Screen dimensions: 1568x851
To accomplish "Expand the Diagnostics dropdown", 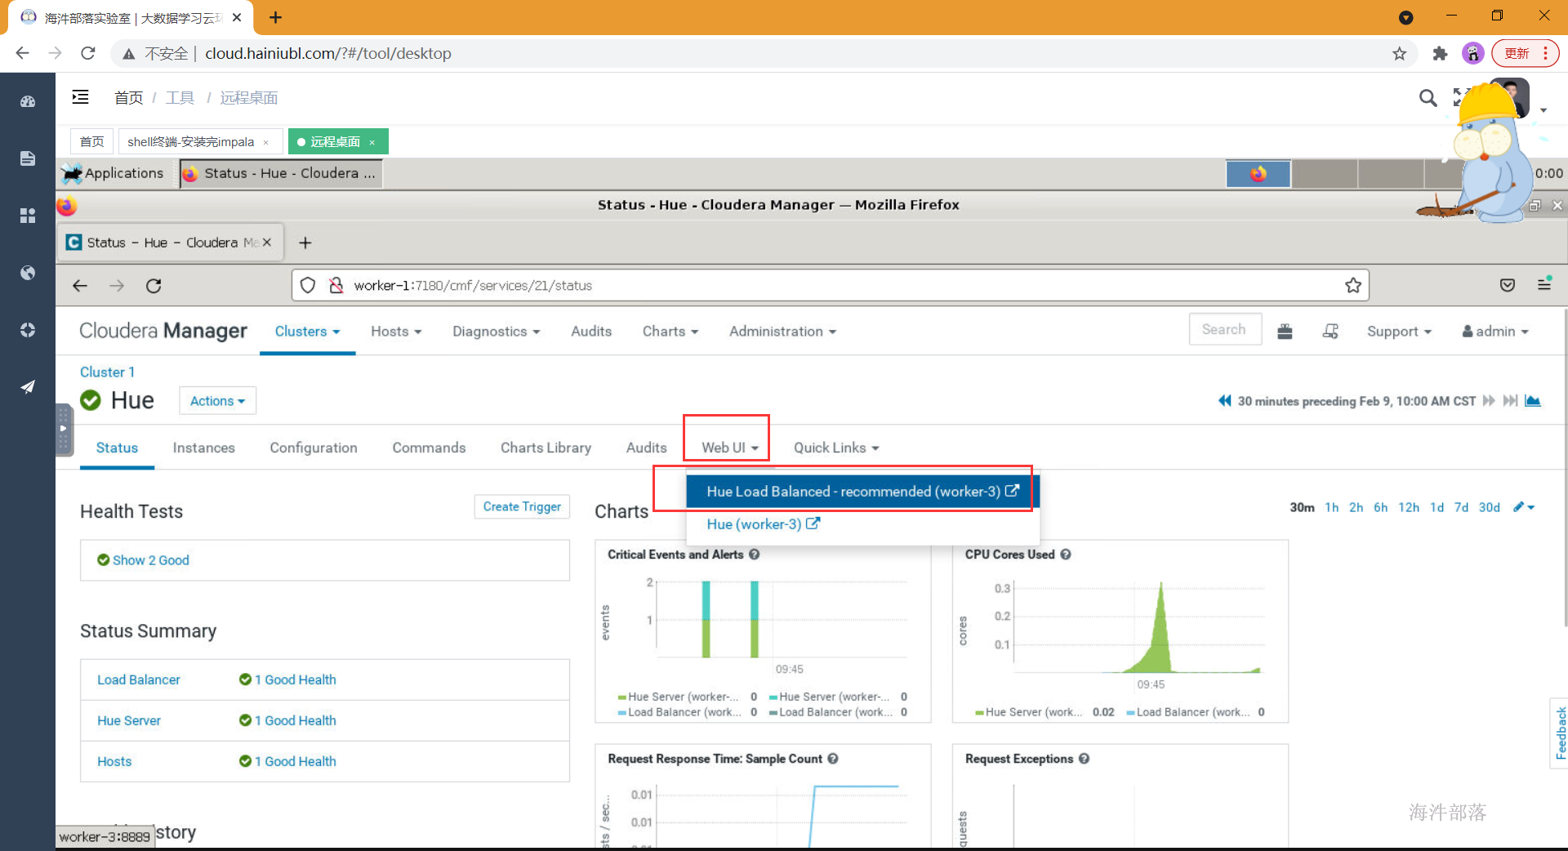I will click(x=497, y=332).
